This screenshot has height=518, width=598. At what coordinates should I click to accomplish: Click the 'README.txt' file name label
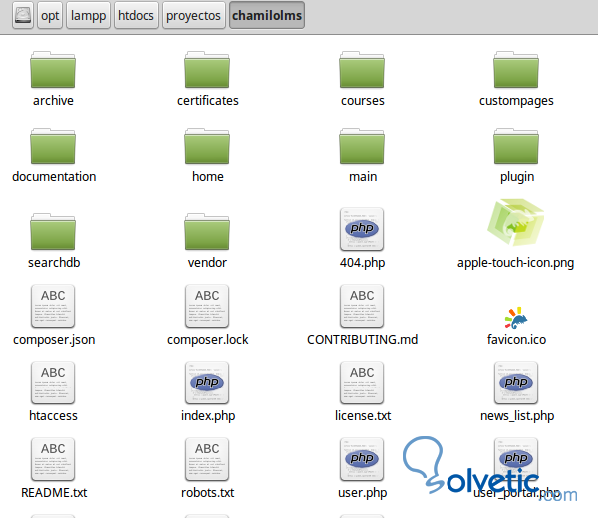click(54, 492)
